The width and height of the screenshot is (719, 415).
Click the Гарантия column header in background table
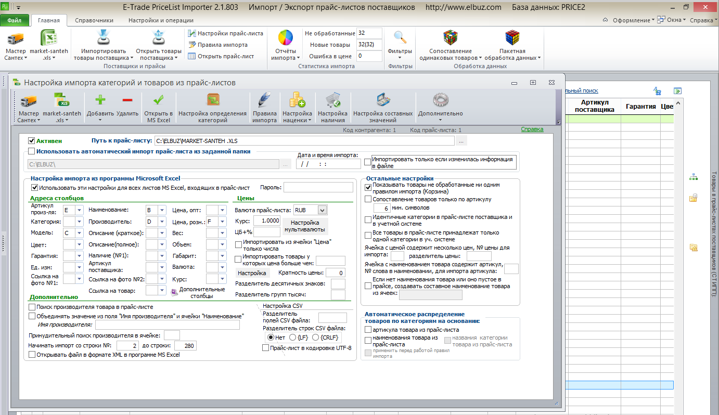640,106
